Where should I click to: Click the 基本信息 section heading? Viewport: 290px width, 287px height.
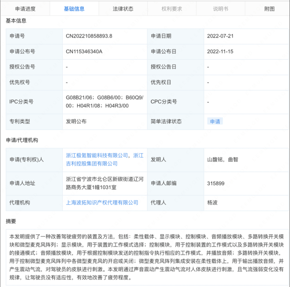(x=16, y=21)
